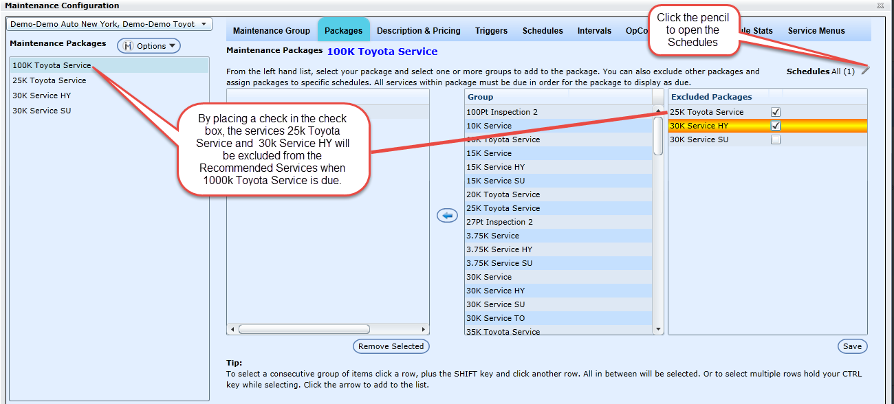Click the scroll right arrow of horizontal scrollbar

pyautogui.click(x=424, y=329)
